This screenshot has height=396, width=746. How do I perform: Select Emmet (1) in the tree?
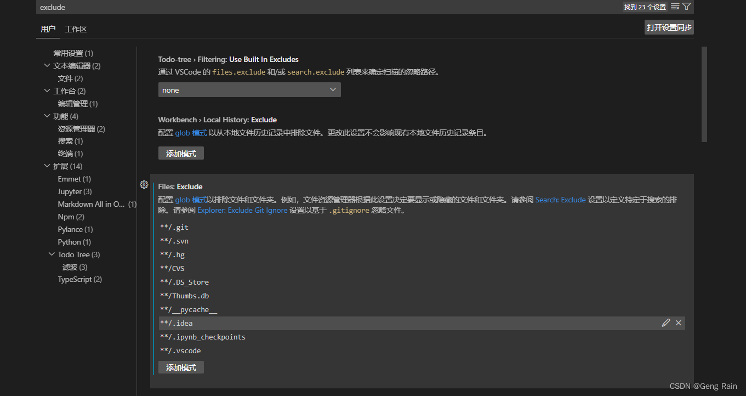point(75,179)
